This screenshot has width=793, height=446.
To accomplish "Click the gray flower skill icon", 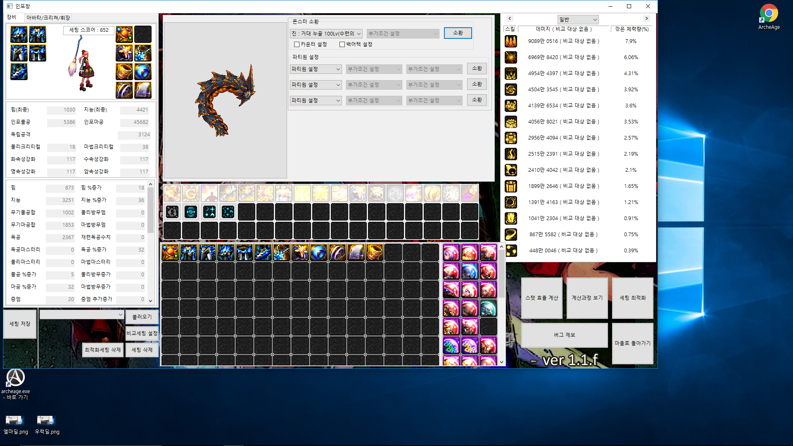I will point(172,212).
